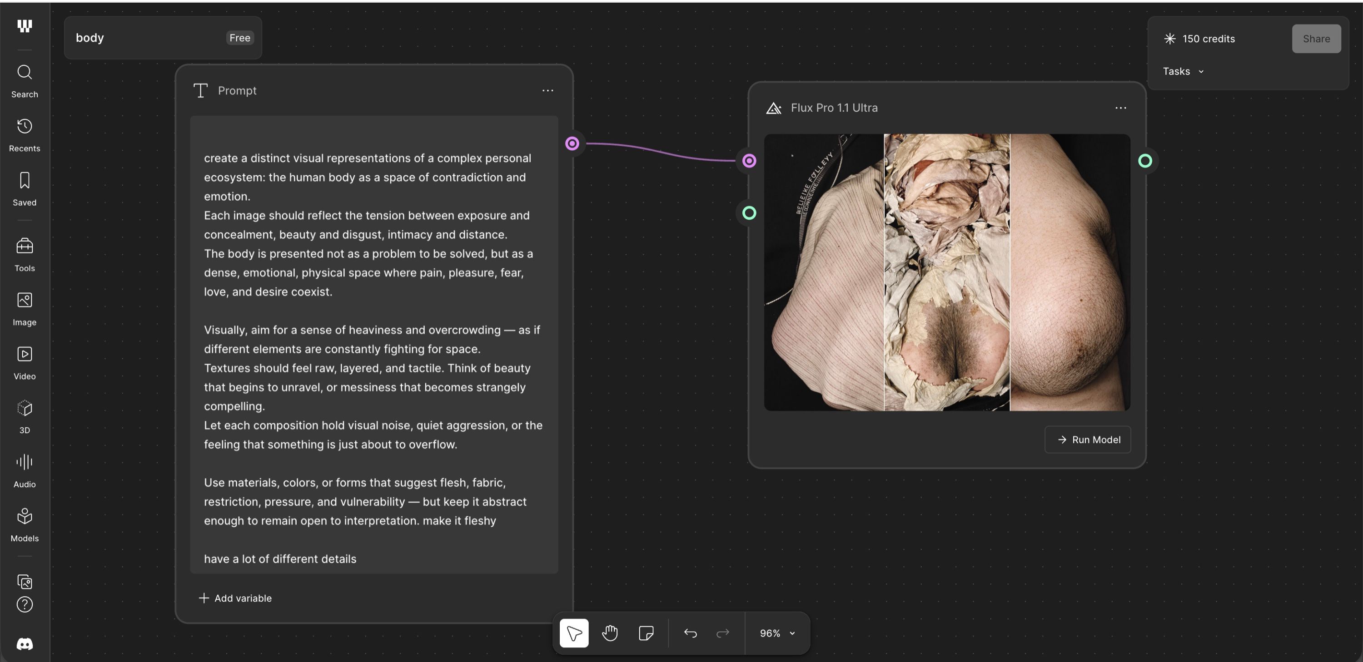Add a sticky note with the note tool
The width and height of the screenshot is (1363, 662).
(646, 633)
